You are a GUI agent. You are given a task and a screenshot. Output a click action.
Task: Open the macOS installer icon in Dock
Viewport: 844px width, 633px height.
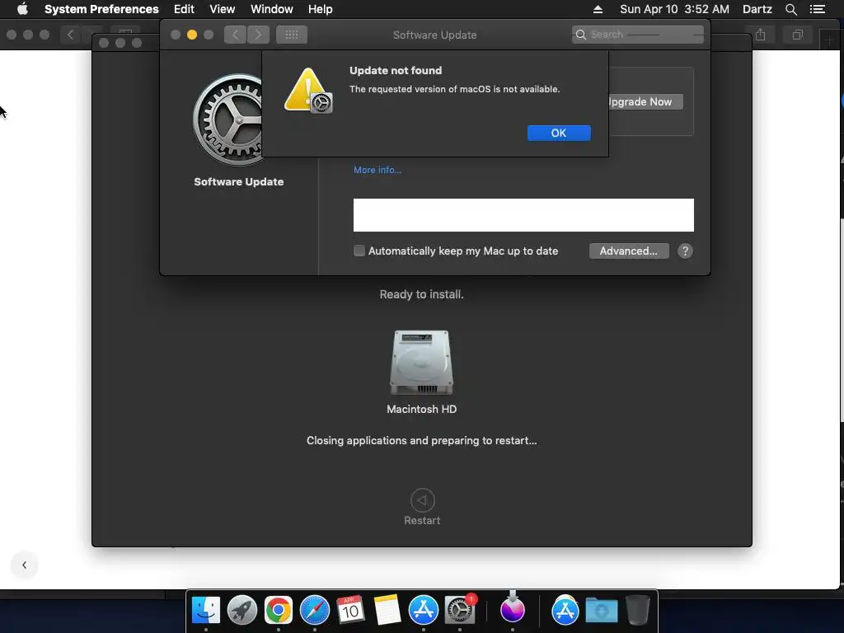point(513,608)
